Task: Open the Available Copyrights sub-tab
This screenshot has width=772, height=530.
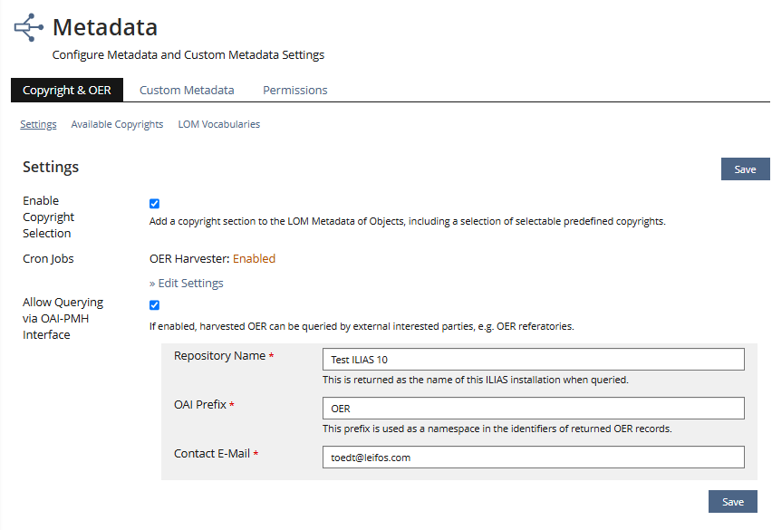Action: point(117,124)
